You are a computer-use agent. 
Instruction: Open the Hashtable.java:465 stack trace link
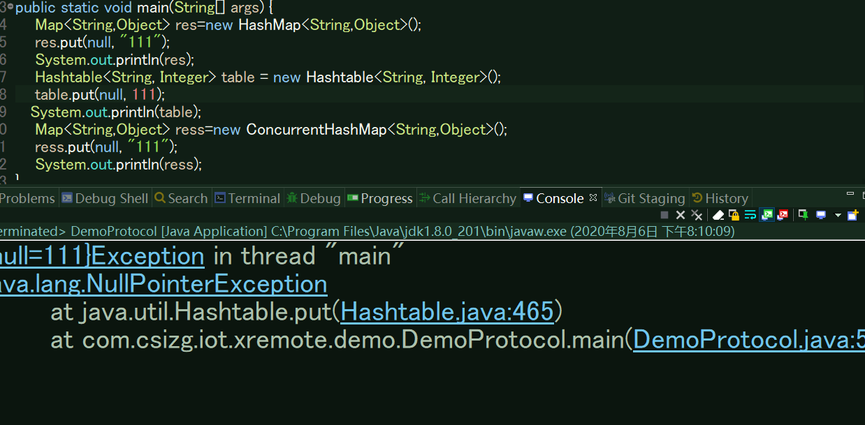pyautogui.click(x=447, y=312)
